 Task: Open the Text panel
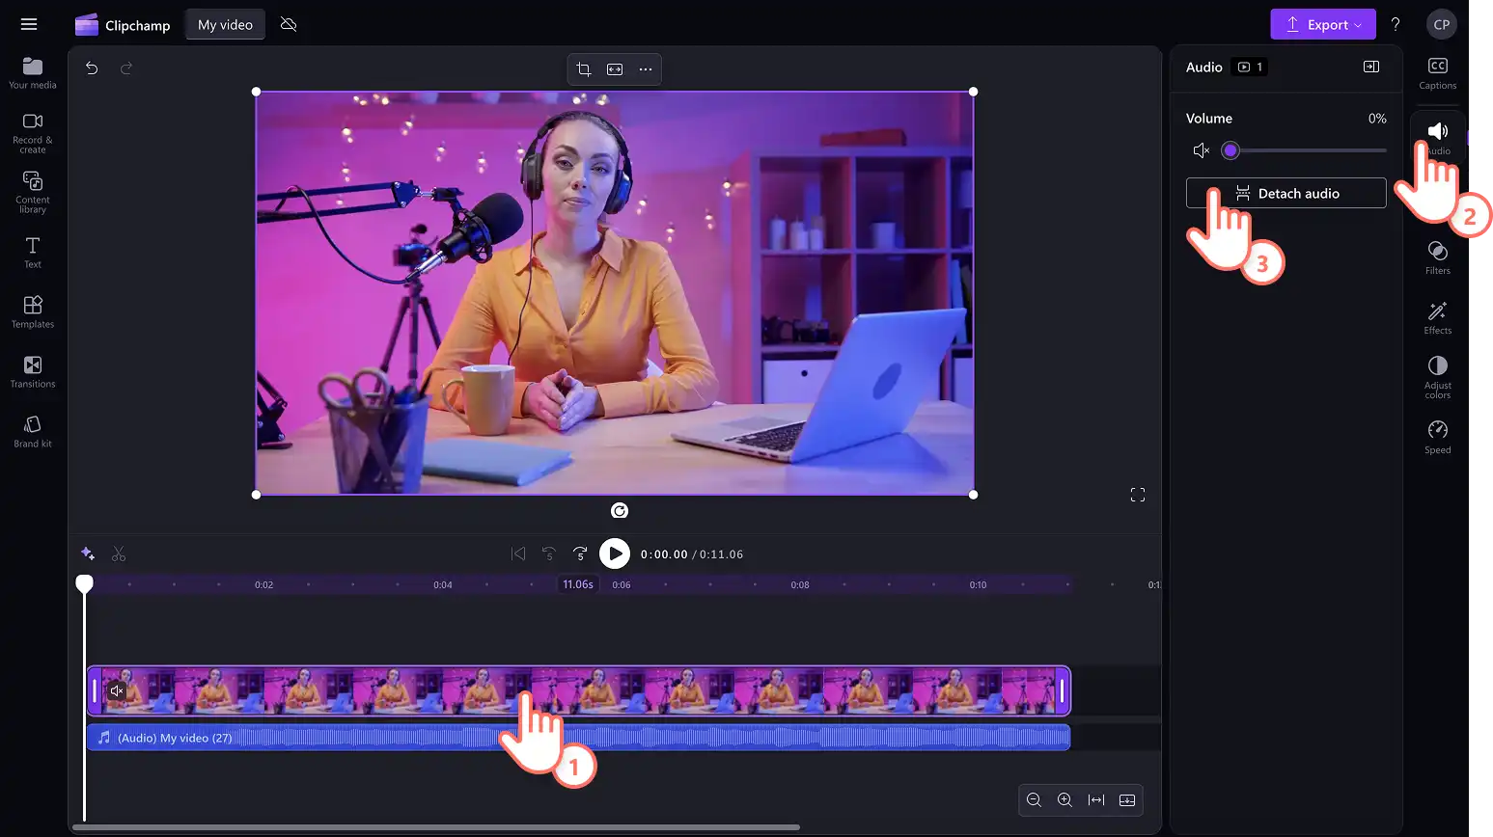pyautogui.click(x=33, y=253)
